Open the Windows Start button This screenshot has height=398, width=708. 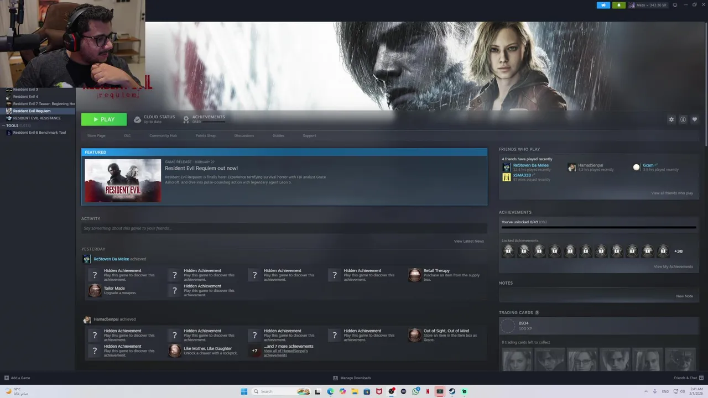[x=244, y=391]
